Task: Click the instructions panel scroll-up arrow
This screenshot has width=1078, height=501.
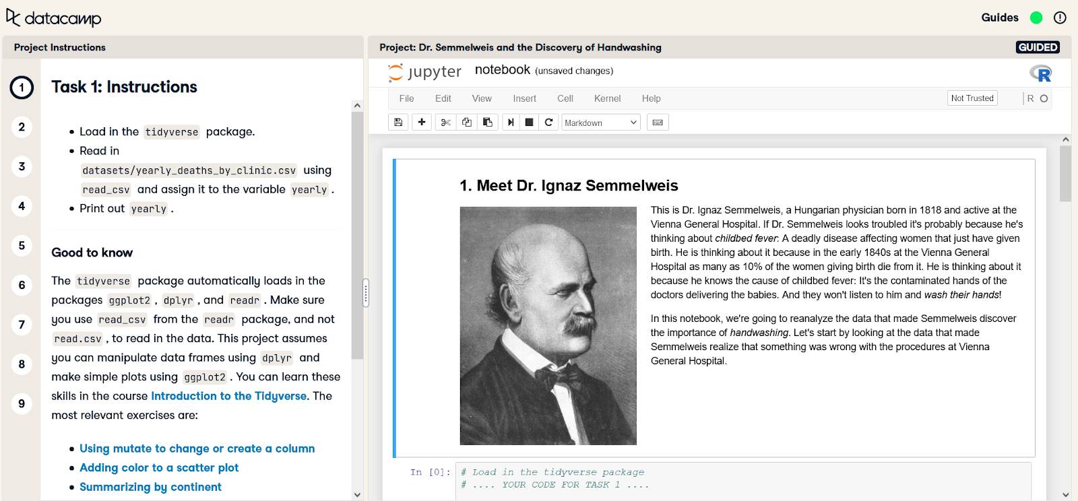Action: point(357,106)
